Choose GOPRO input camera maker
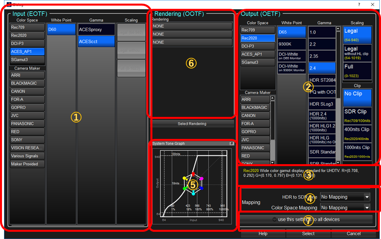This screenshot has width=381, height=239. point(27,107)
